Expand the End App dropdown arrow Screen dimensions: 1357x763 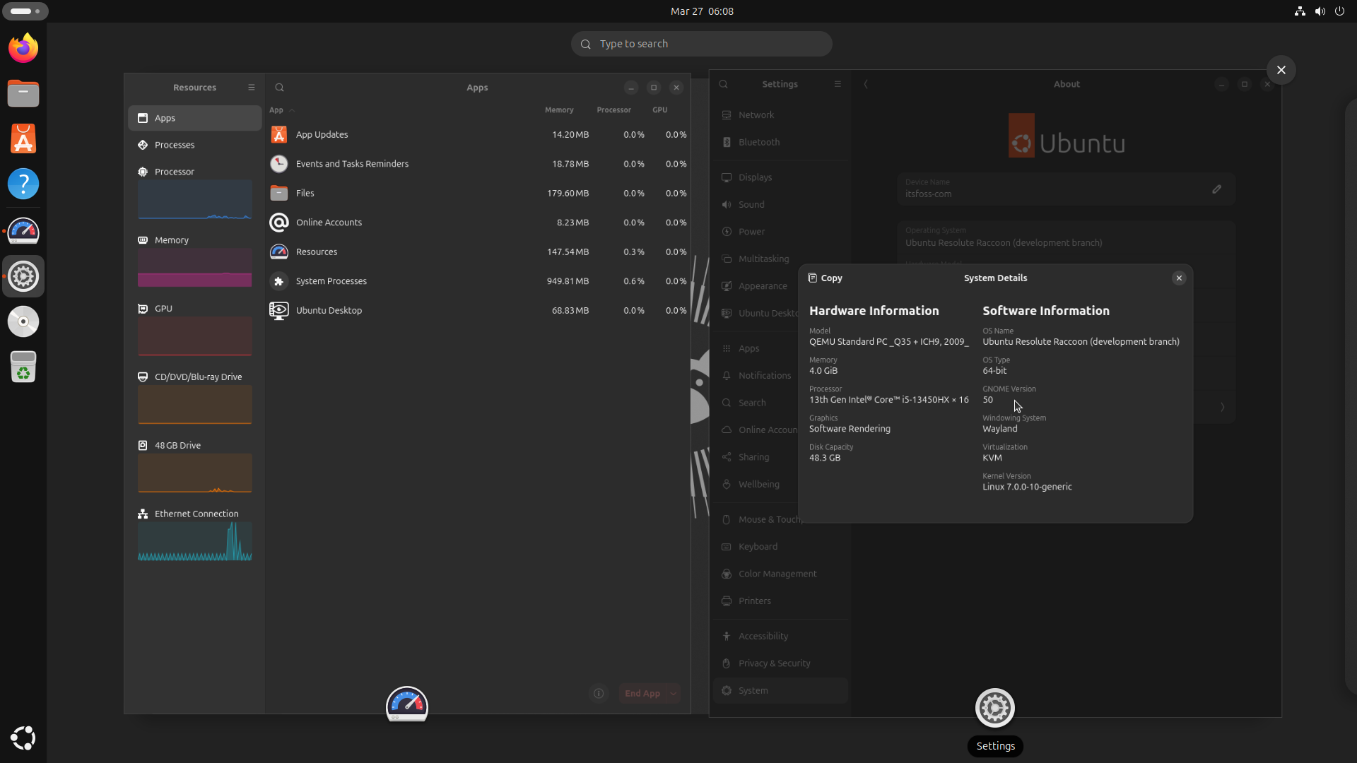click(674, 693)
